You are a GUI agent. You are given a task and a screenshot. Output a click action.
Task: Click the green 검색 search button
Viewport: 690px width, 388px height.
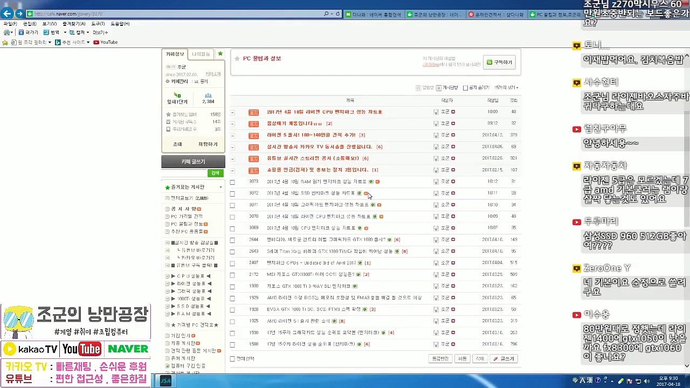click(215, 173)
